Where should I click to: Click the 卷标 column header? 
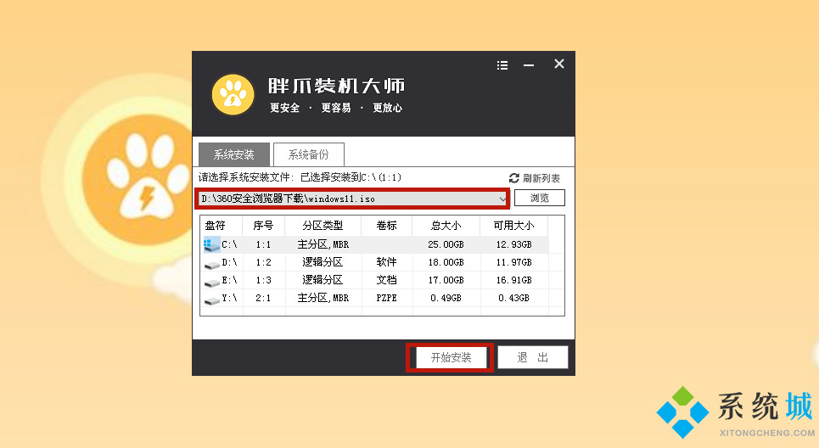point(386,226)
